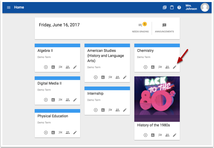Edit the American Studies course with pencil
Viewport: 214px width, 148px height.
[x=125, y=77]
